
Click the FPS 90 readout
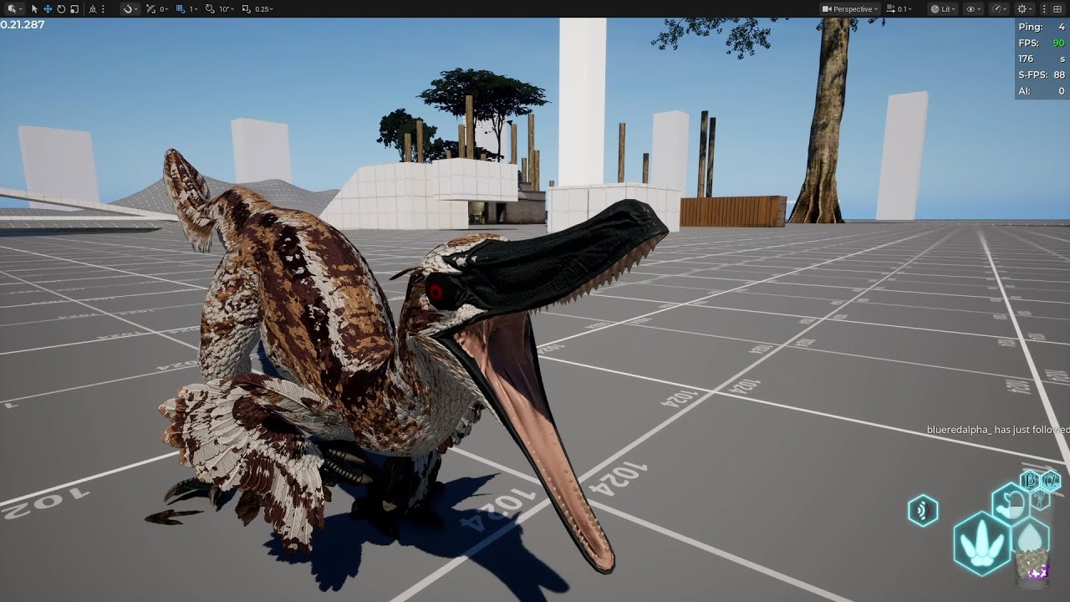coord(1042,43)
